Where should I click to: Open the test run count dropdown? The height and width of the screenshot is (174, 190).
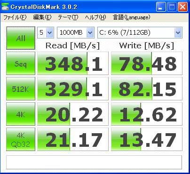pos(46,32)
